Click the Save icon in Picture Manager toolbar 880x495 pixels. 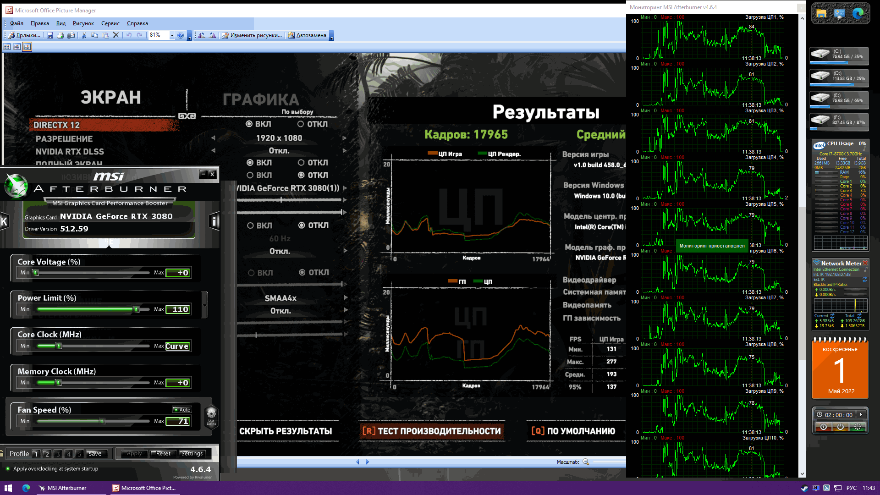tap(50, 35)
